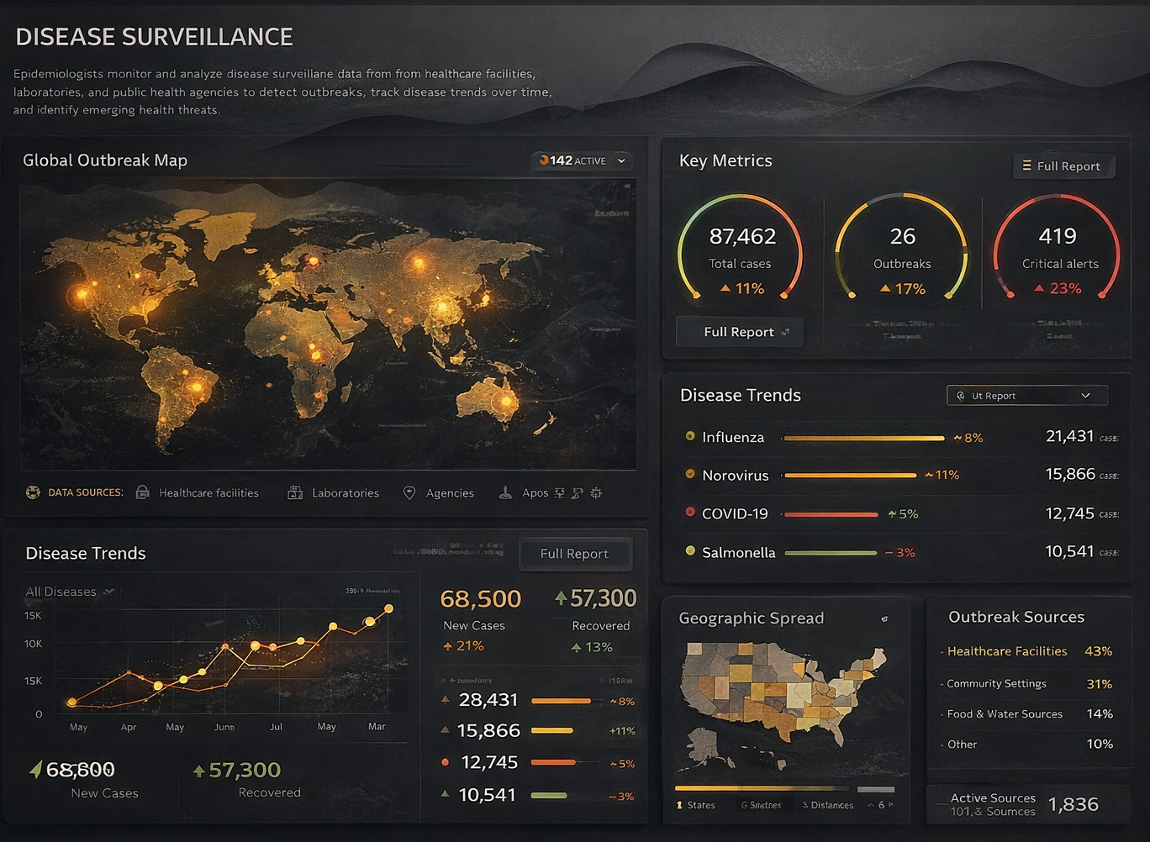Expand the 142 ACTIVE outbreak dropdown
The height and width of the screenshot is (842, 1150).
(620, 160)
